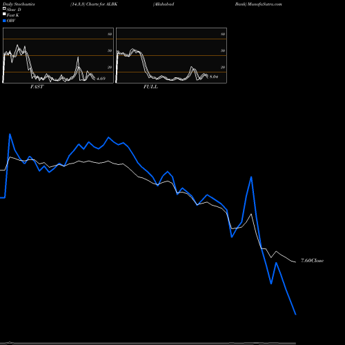Image resolution: width=345 pixels, height=345 pixels.
Task: Click the end of the white Close line
Action: (295, 262)
